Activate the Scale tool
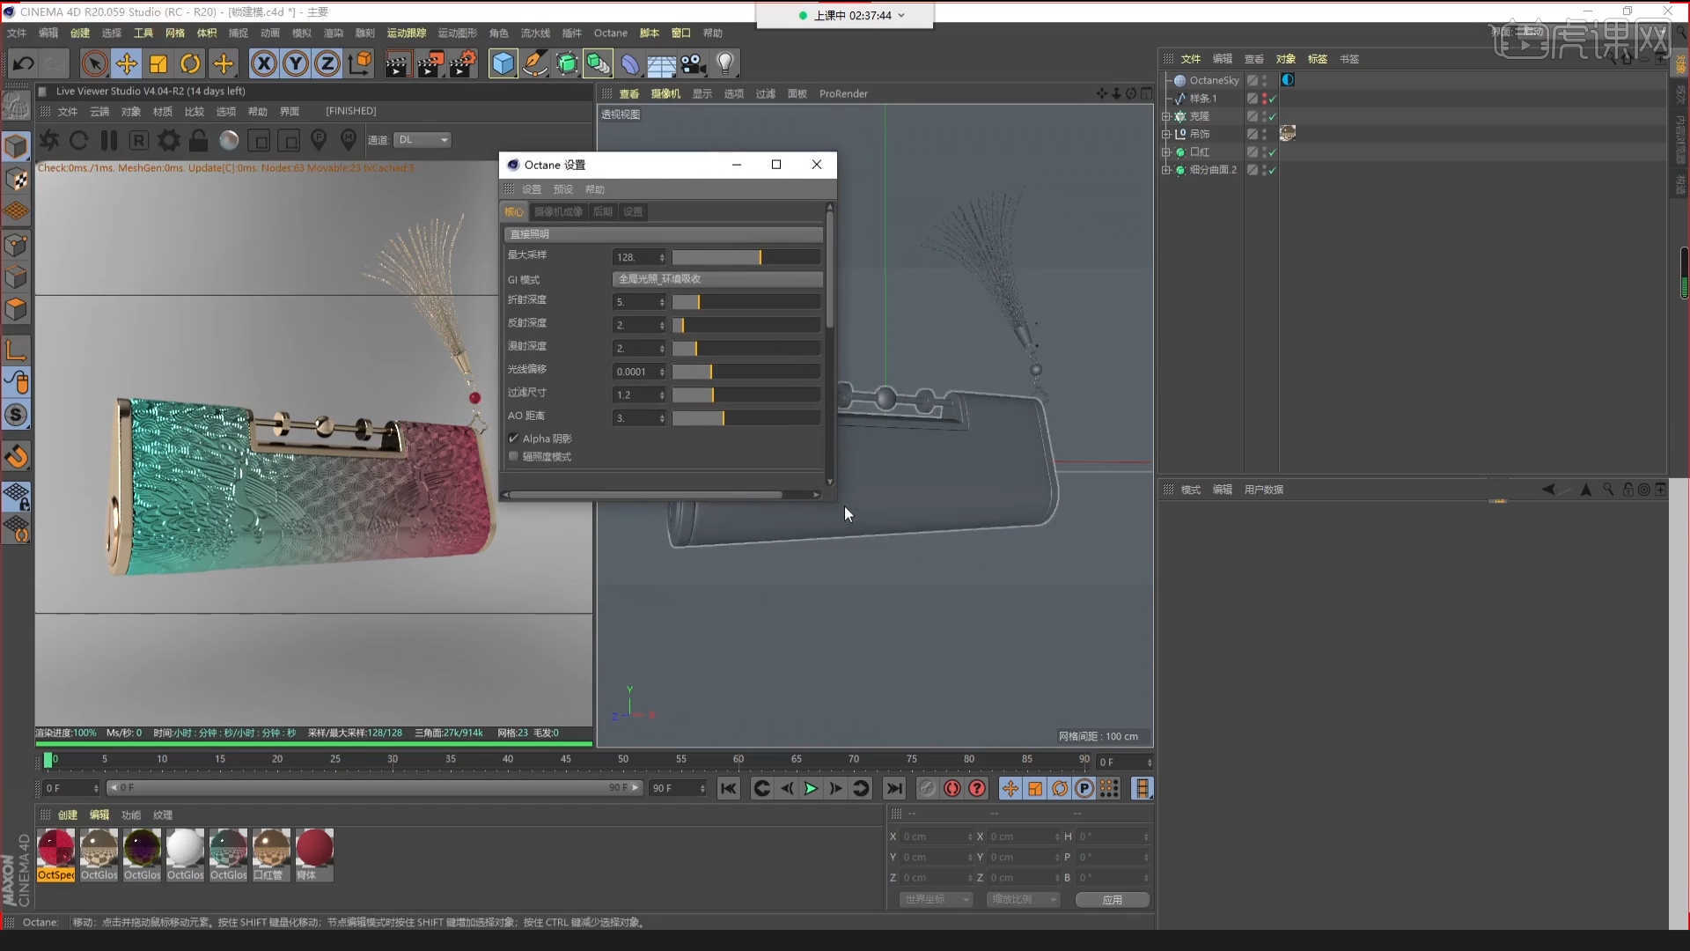Screen dimensions: 1690x951 (158, 63)
